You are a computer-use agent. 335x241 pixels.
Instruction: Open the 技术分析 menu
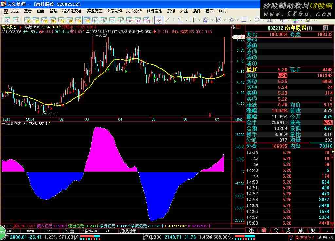pos(134,11)
